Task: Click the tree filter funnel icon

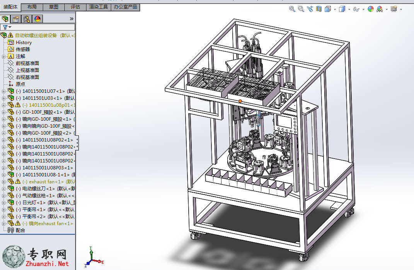Action: pos(5,27)
